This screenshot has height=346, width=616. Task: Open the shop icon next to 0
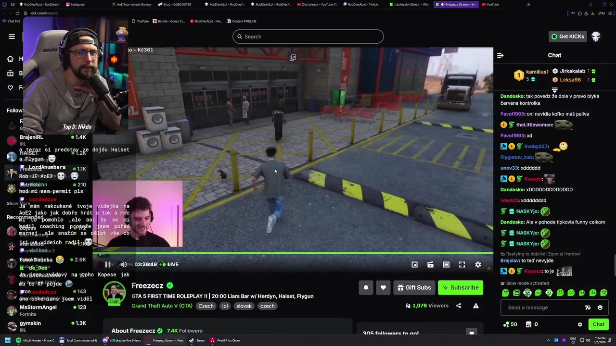tap(528, 324)
